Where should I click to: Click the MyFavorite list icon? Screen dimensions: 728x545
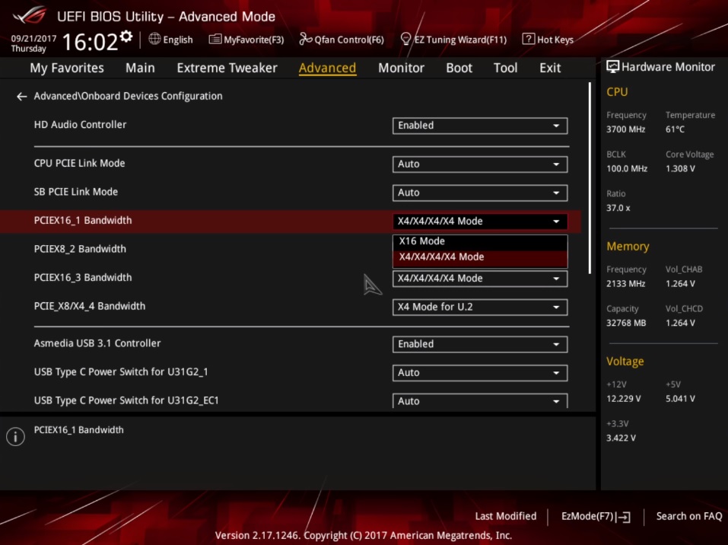coord(215,39)
